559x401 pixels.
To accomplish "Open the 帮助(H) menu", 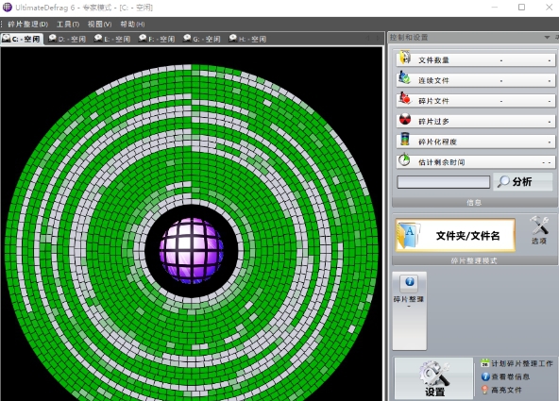I will point(132,25).
